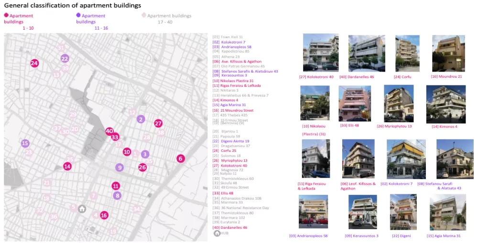Click the pink map marker 40
This screenshot has height=243, width=478.
click(109, 131)
